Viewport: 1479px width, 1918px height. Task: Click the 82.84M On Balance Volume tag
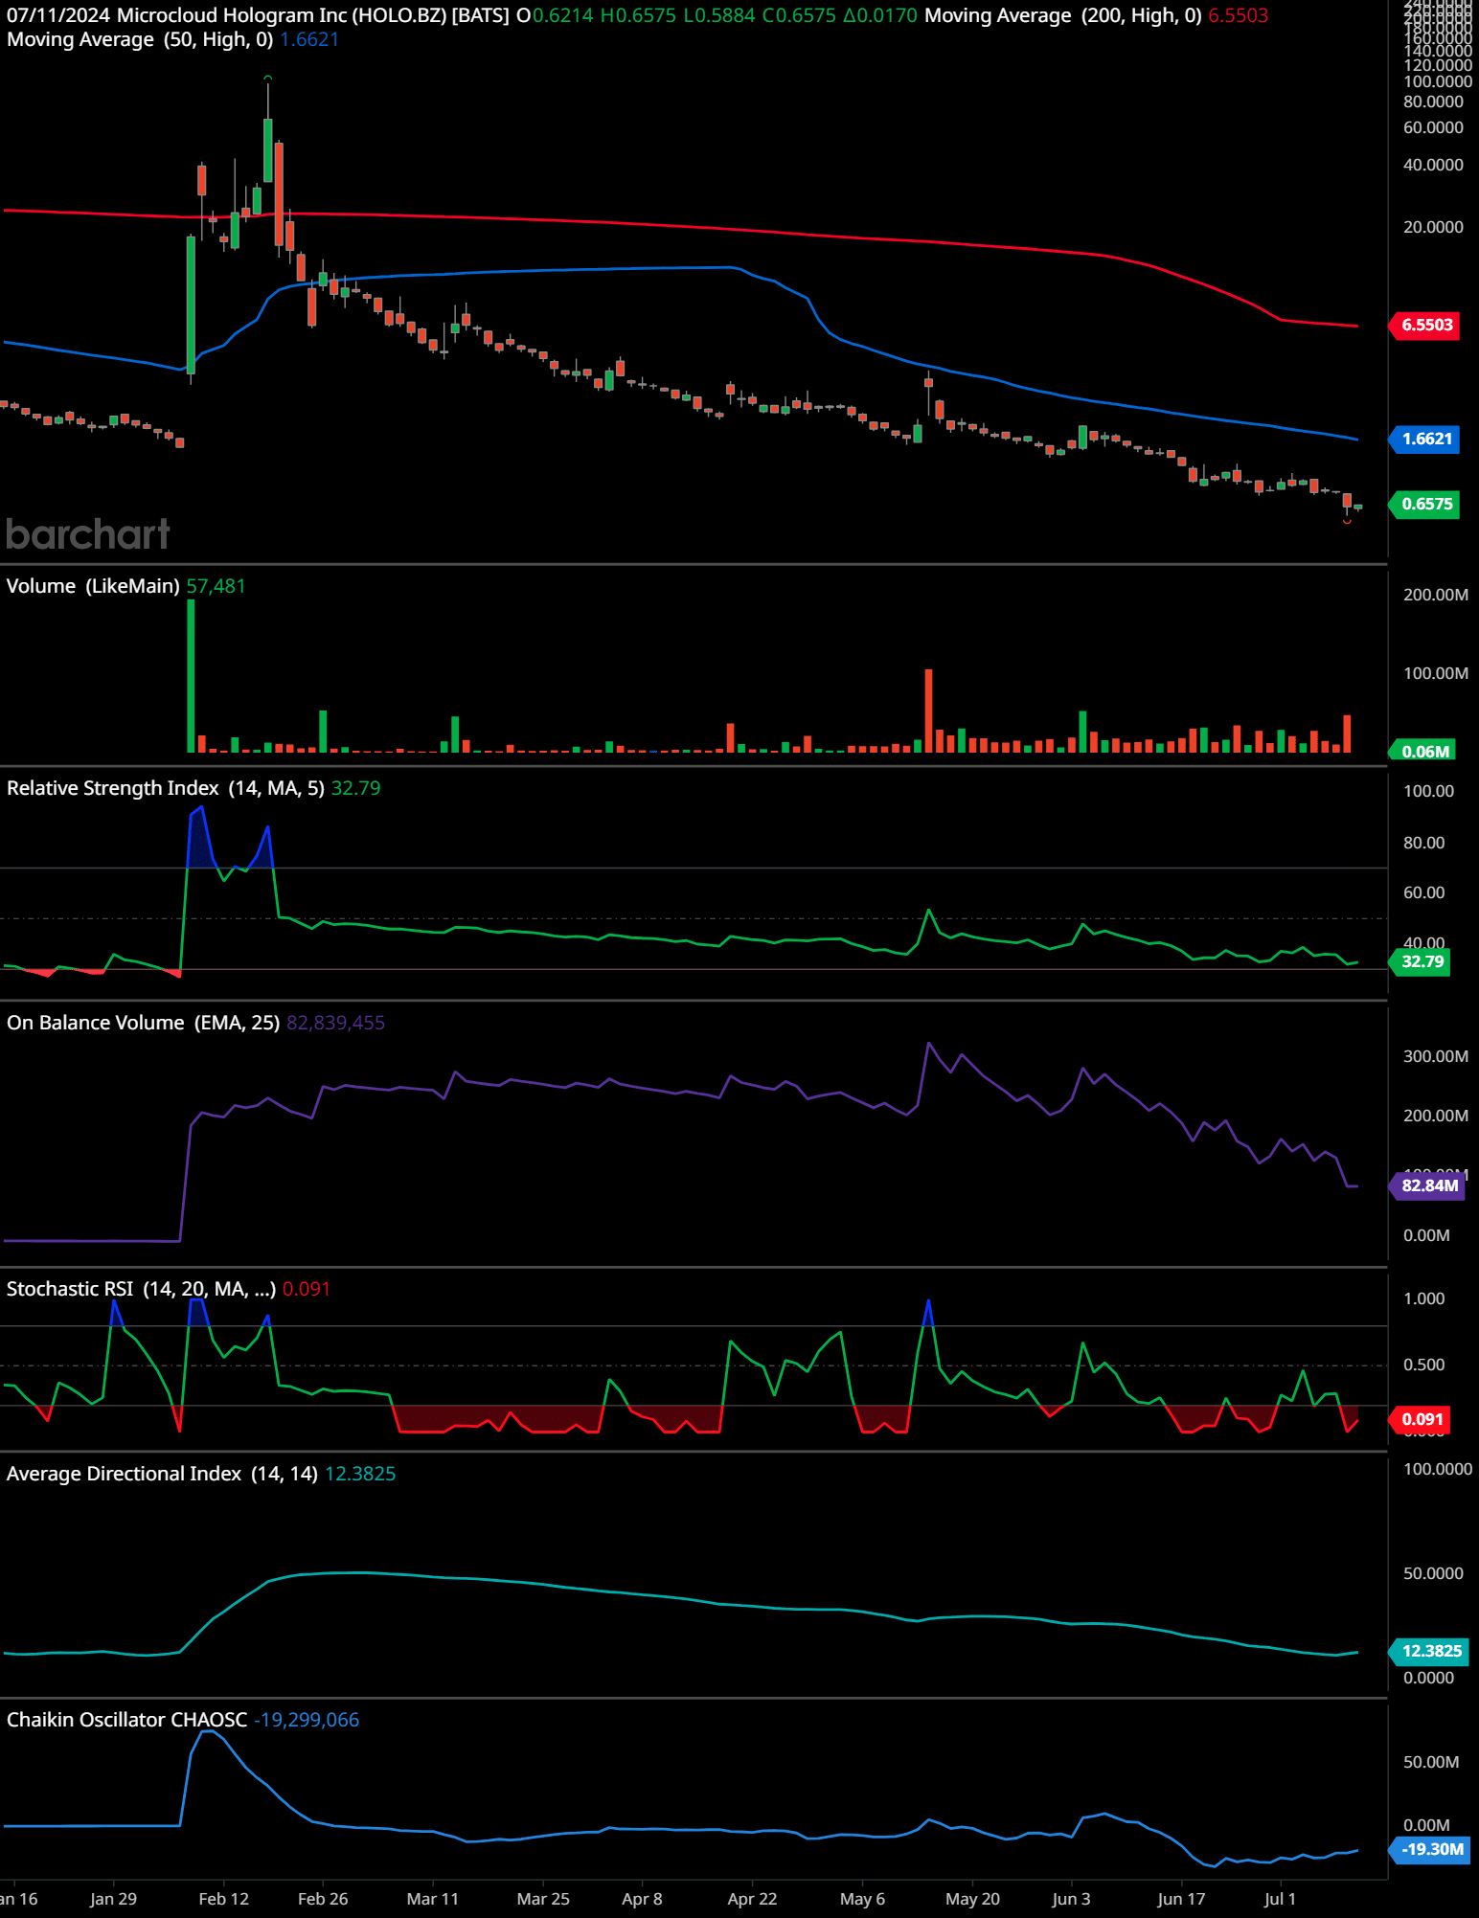click(1426, 1185)
